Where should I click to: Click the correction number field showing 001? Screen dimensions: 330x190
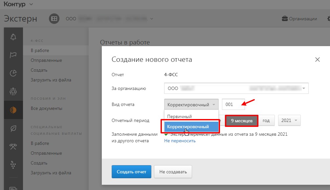tap(233, 105)
